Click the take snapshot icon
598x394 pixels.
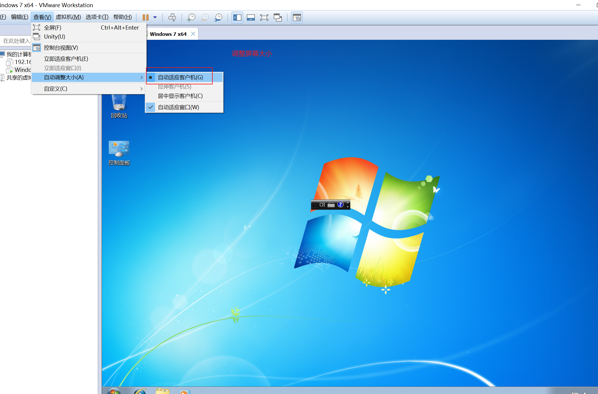[191, 17]
